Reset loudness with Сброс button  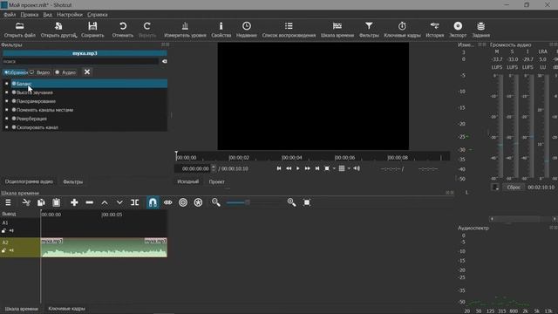point(514,188)
